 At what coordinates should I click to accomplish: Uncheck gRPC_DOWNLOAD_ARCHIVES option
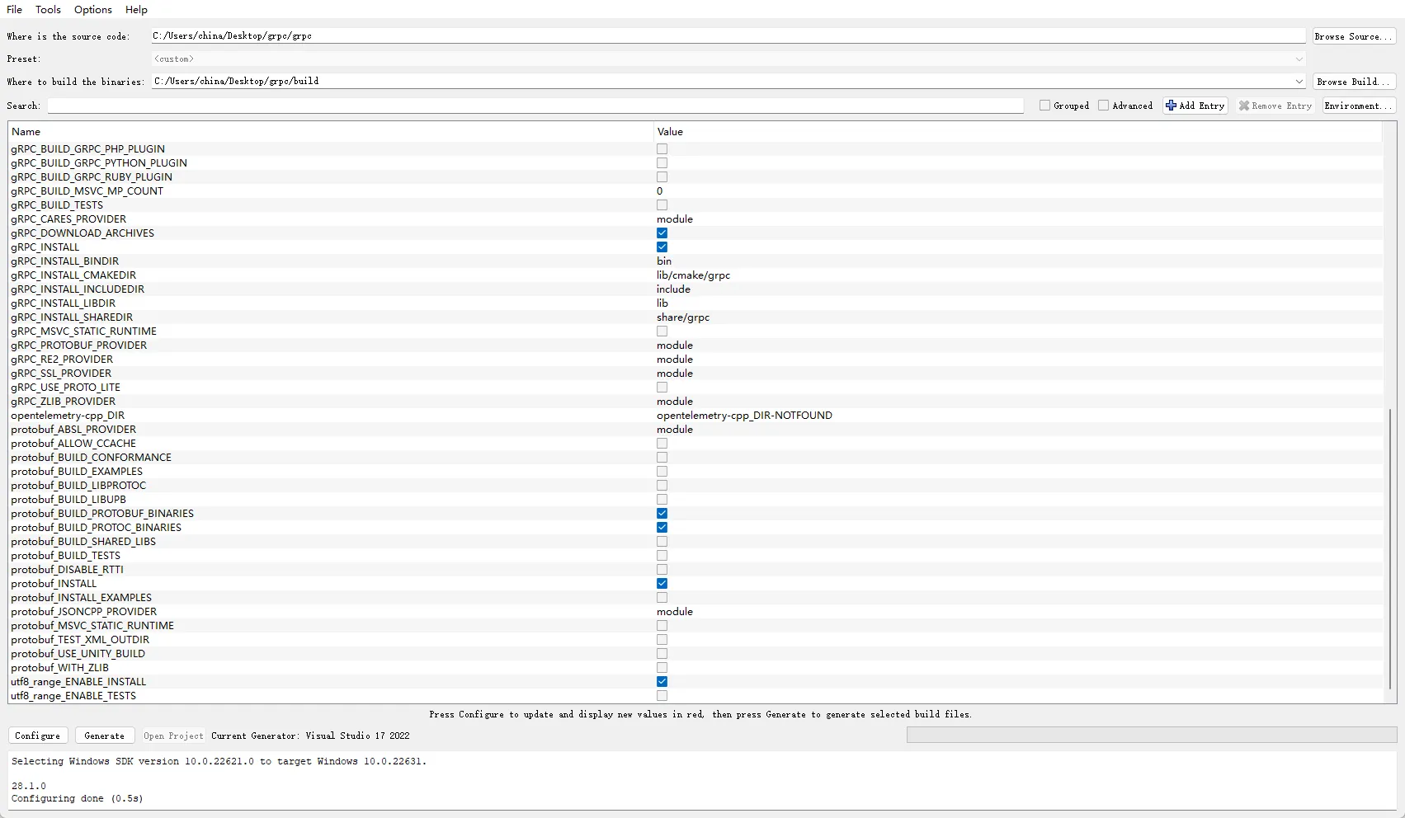pyautogui.click(x=662, y=233)
